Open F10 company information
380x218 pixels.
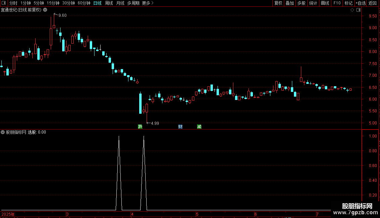click(x=337, y=3)
